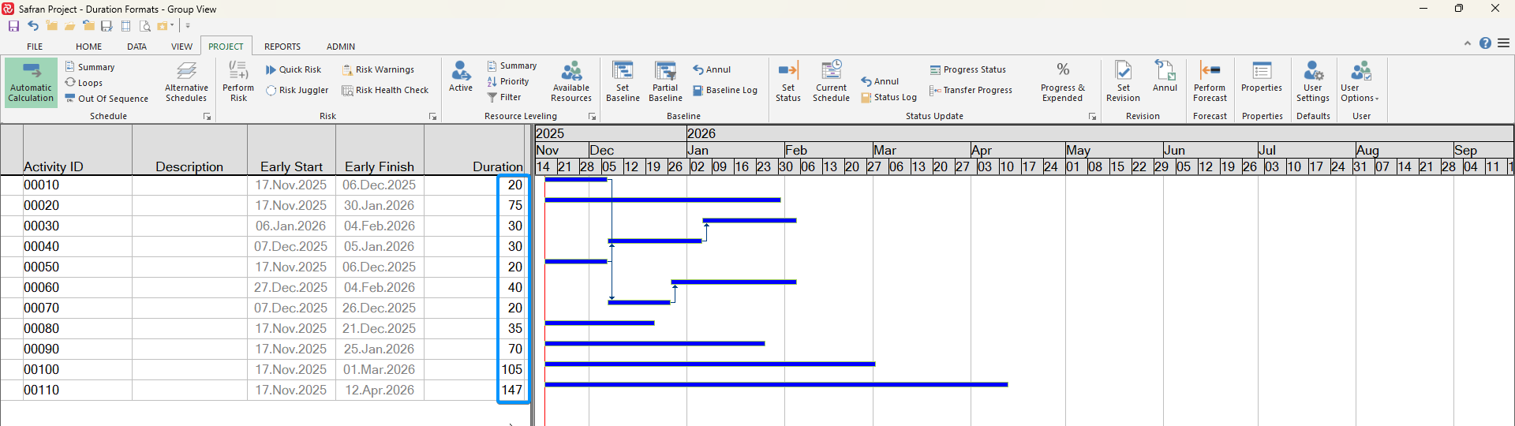Screen dimensions: 1515x426
Task: Toggle Active resource leveling
Action: (461, 77)
